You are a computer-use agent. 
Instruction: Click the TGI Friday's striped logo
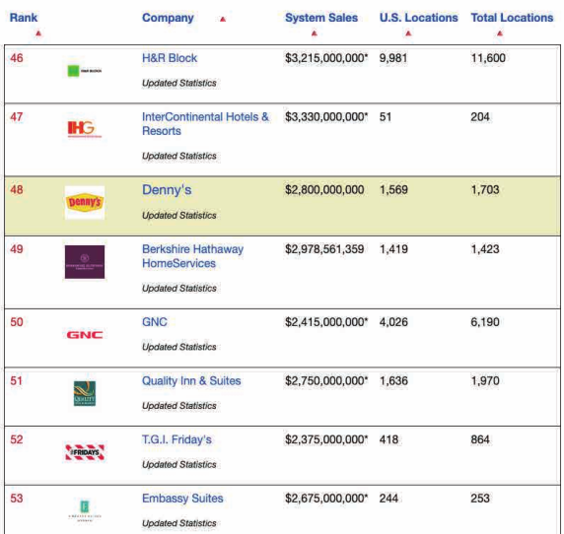[x=85, y=452]
